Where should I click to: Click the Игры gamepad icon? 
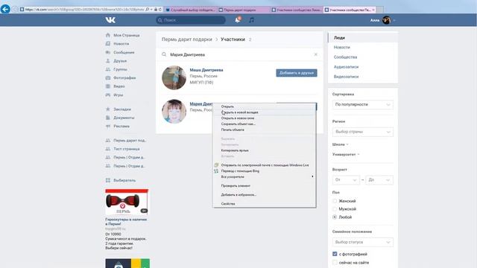coord(107,95)
